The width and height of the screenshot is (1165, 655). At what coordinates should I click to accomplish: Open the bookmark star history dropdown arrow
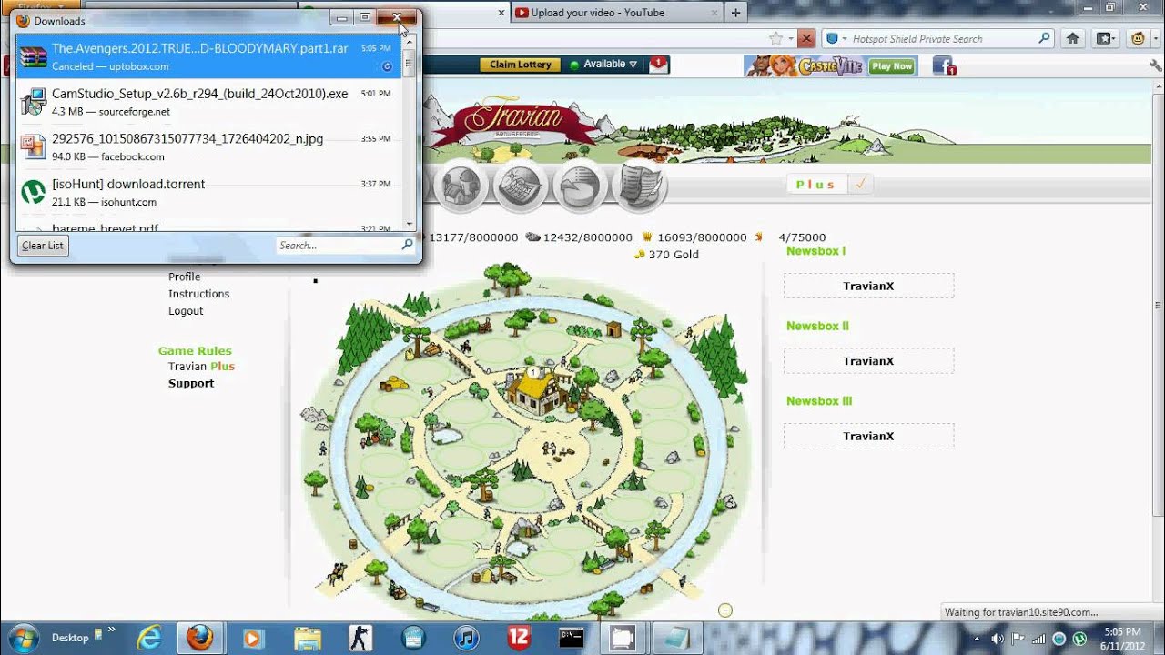coord(789,38)
